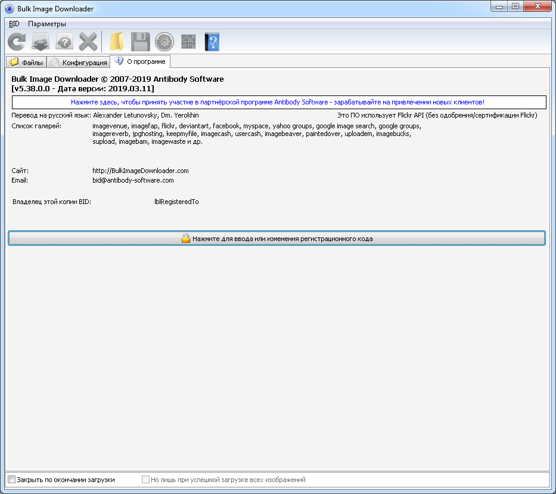The height and width of the screenshot is (494, 556).
Task: Click the tray with question mark icon
Action: pos(64,42)
